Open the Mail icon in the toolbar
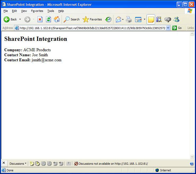This screenshot has width=196, height=174. pyautogui.click(x=118, y=20)
